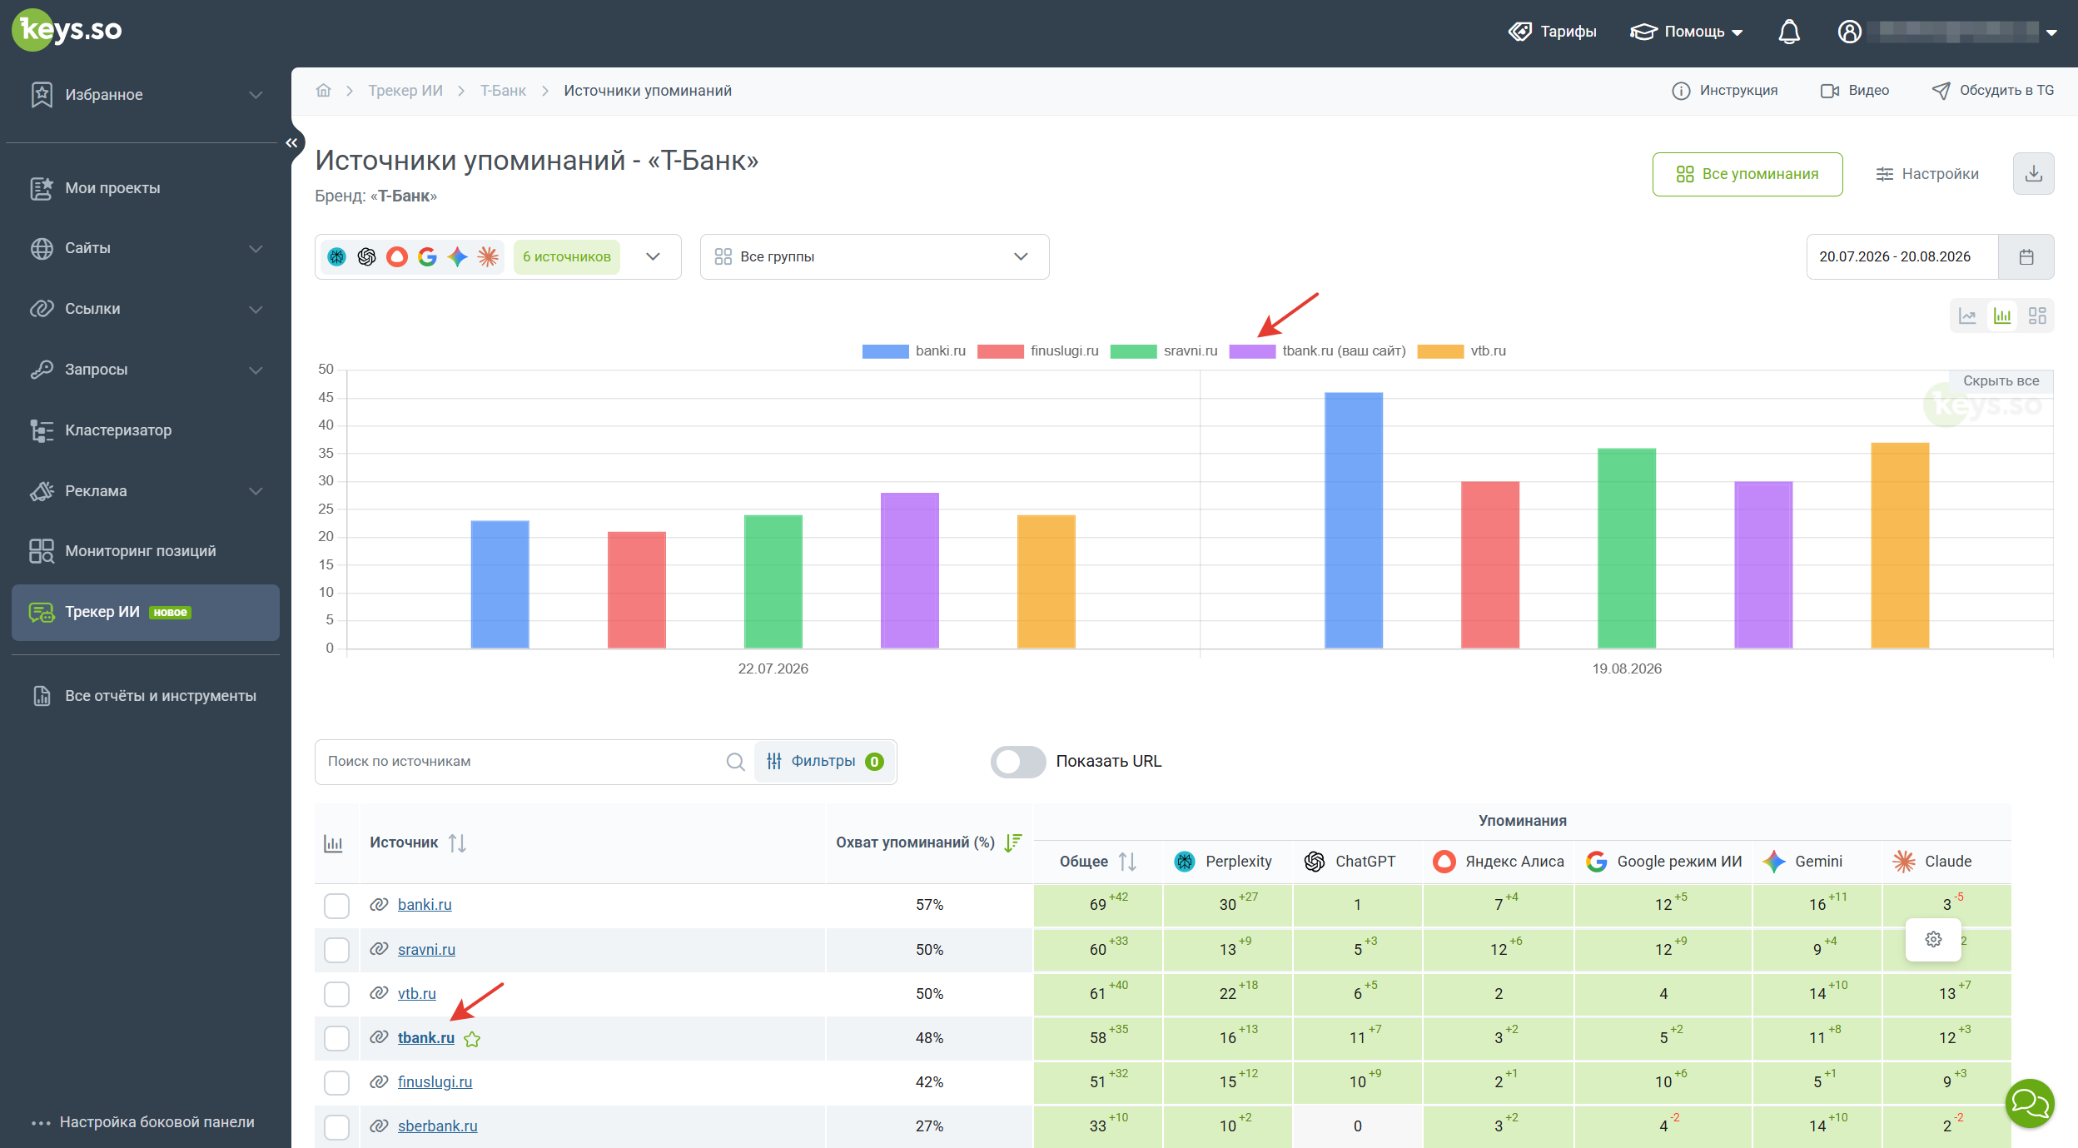2078x1148 pixels.
Task: Click the home breadcrumb icon
Action: [x=323, y=90]
